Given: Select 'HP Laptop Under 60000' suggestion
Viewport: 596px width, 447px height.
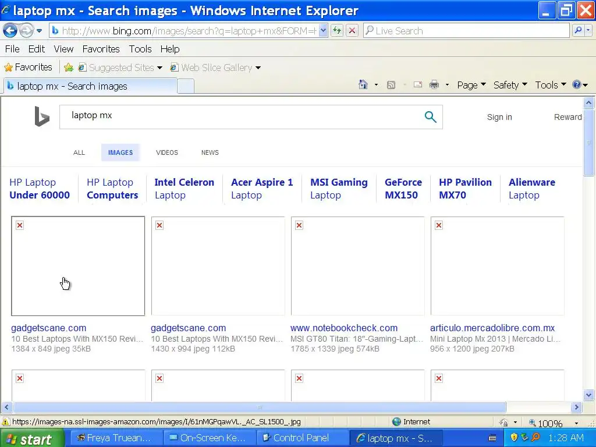Looking at the screenshot, I should click(40, 189).
